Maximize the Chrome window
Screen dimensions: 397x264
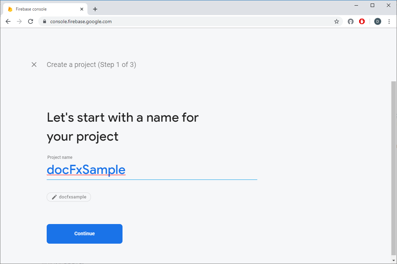[372, 5]
